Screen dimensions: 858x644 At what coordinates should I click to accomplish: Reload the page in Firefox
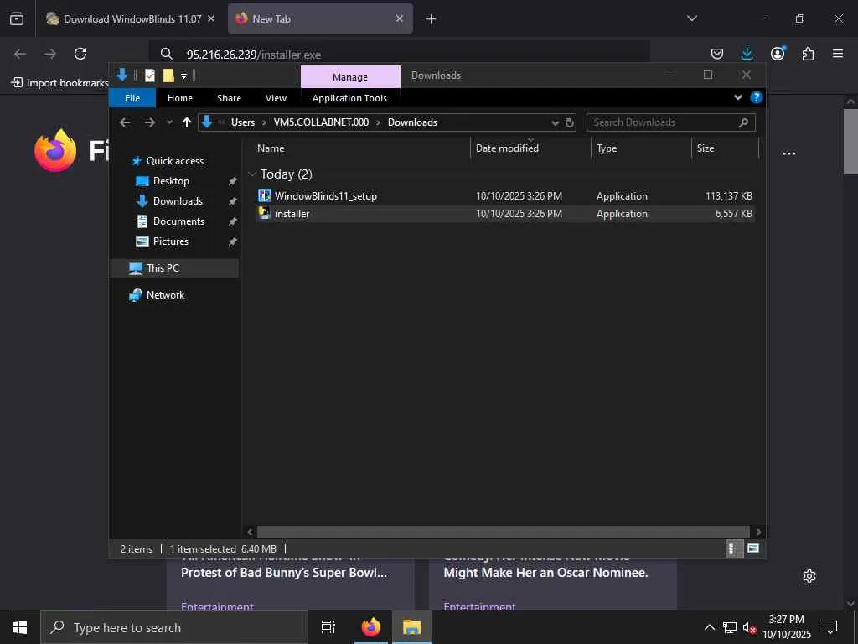80,54
